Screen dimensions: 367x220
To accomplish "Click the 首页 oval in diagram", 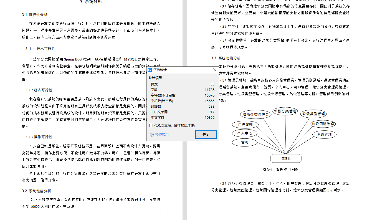I will (x=245, y=142).
